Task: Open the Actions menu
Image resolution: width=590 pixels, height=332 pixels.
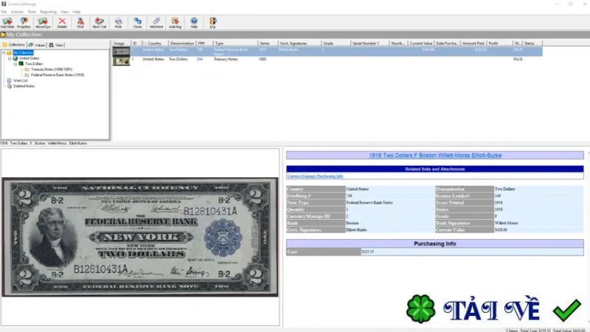Action: coord(17,12)
